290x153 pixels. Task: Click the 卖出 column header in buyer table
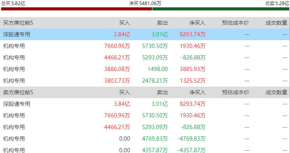click(x=162, y=23)
